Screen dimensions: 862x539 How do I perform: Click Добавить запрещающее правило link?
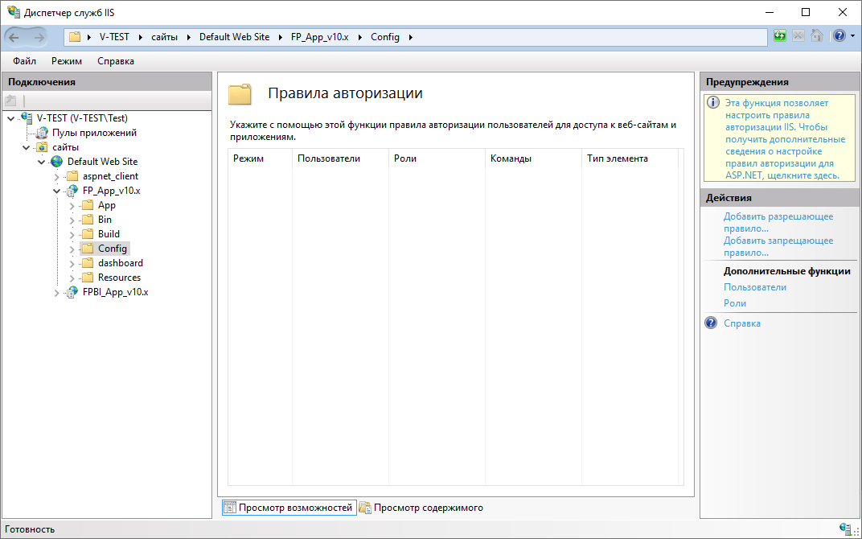tap(778, 246)
